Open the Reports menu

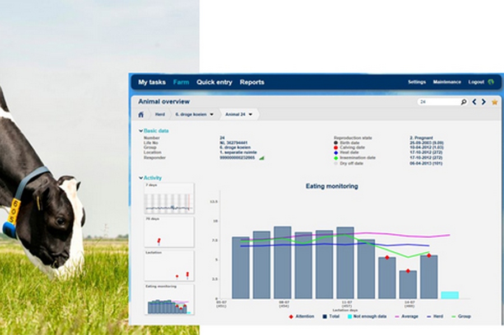point(252,82)
